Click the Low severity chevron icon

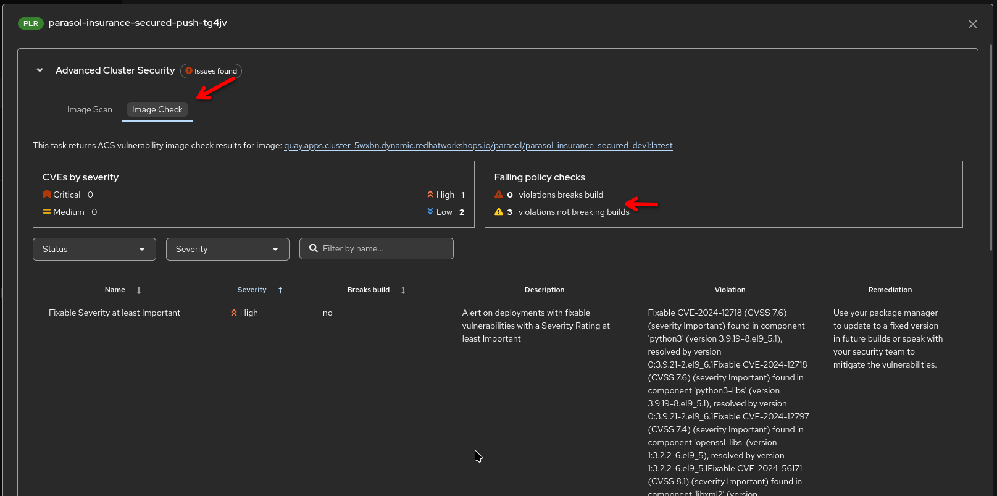[x=430, y=212]
